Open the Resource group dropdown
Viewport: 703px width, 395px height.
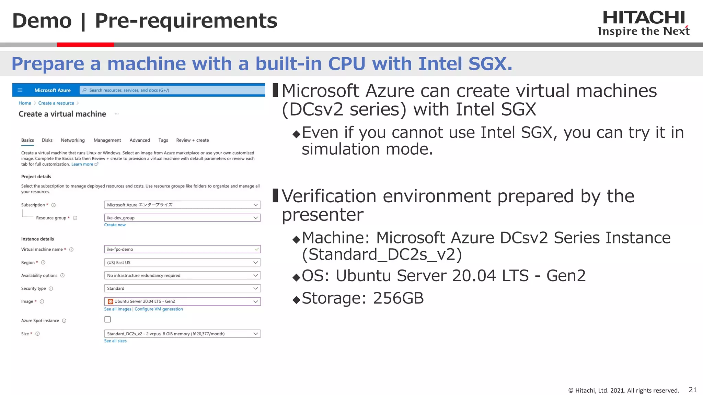pyautogui.click(x=182, y=218)
